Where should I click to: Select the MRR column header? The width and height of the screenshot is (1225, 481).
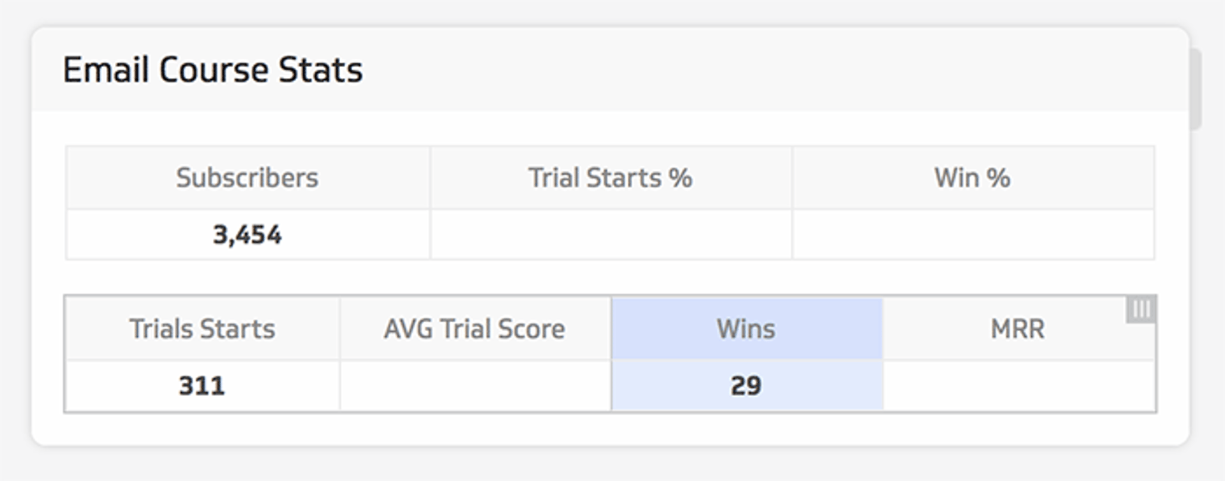pos(1018,329)
